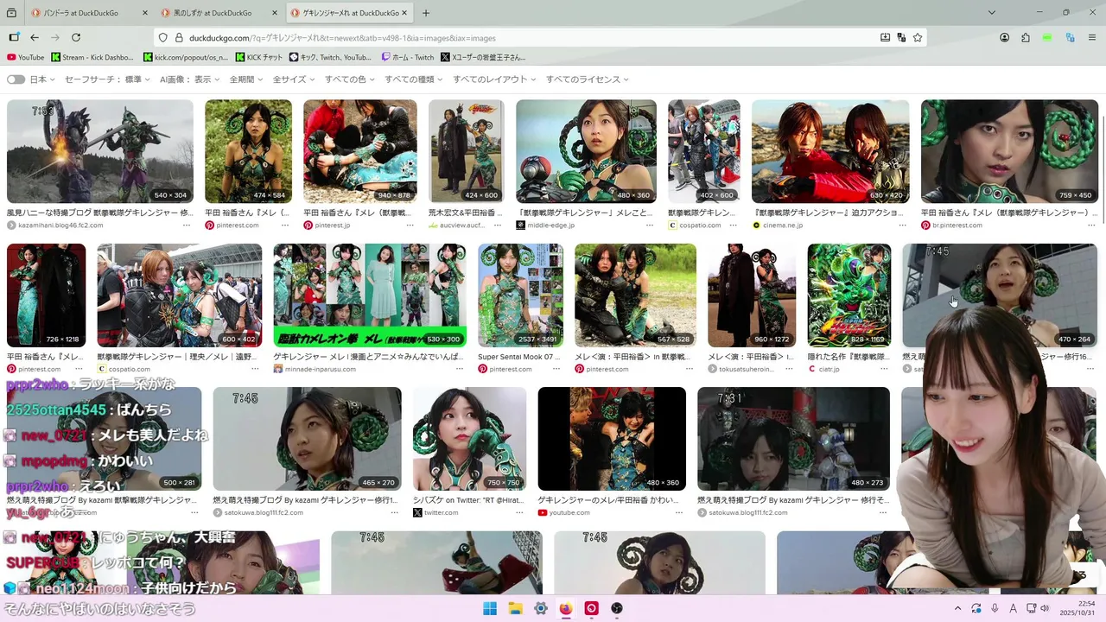Viewport: 1106px width, 622px height.
Task: Open Settings gear in the taskbar
Action: [x=541, y=608]
